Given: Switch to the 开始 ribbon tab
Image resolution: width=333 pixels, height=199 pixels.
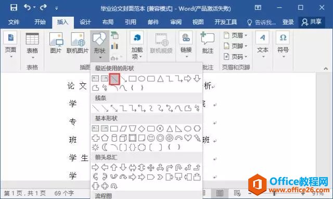Looking at the screenshot, I should (x=40, y=22).
